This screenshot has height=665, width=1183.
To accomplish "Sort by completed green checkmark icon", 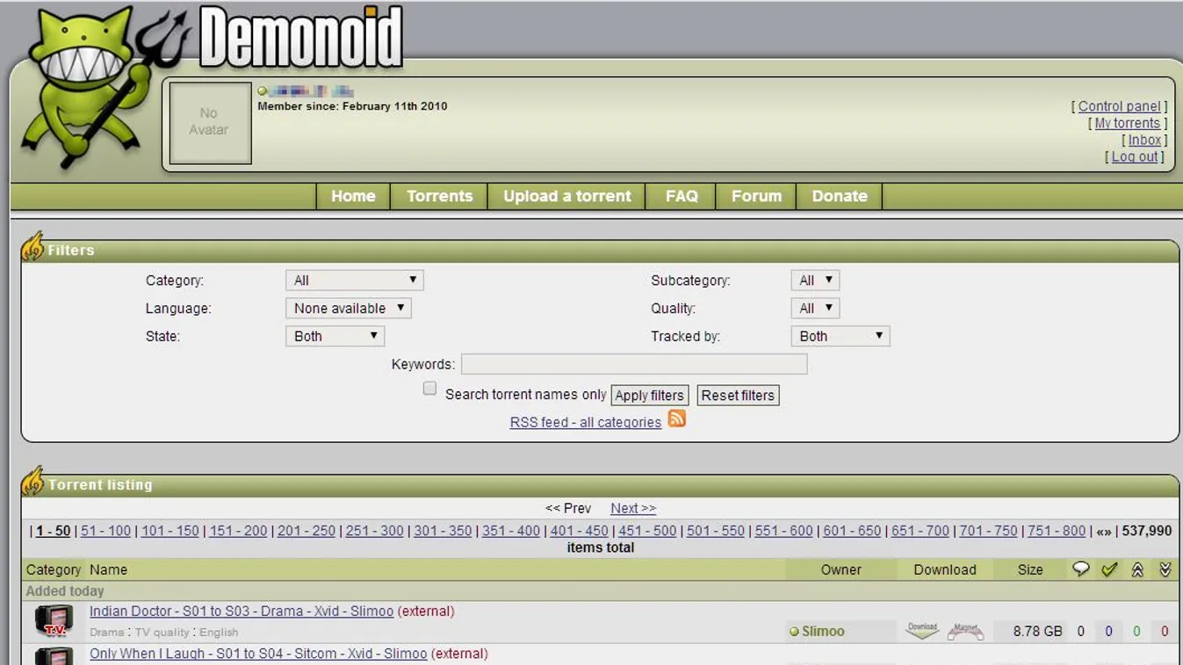I will (1109, 569).
